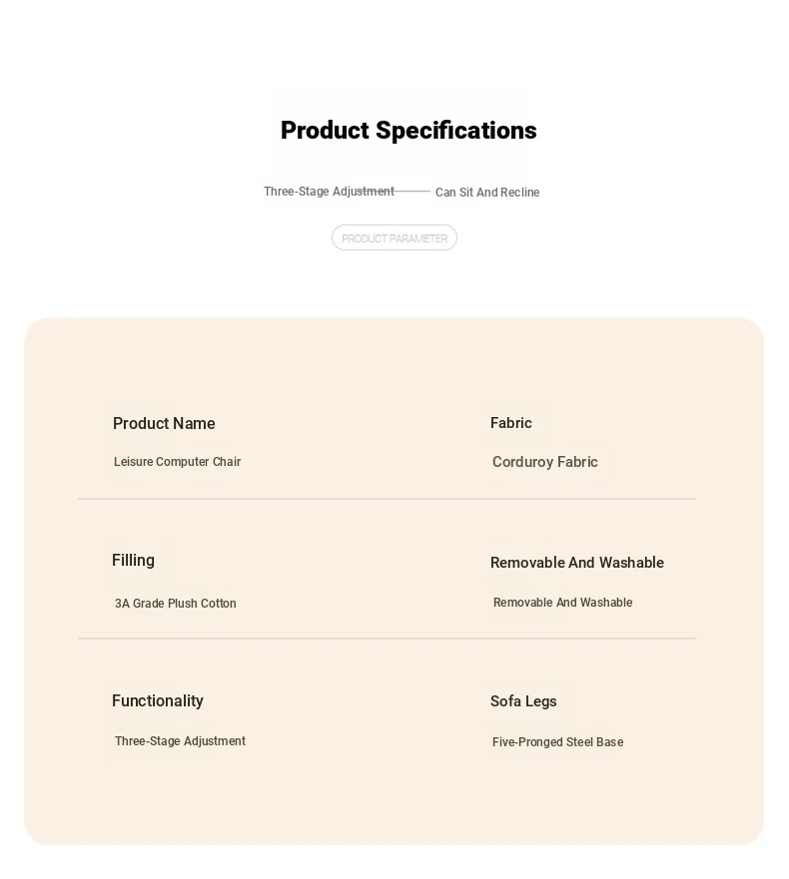Click the Sofa Legs label
The height and width of the screenshot is (879, 789).
coord(523,701)
